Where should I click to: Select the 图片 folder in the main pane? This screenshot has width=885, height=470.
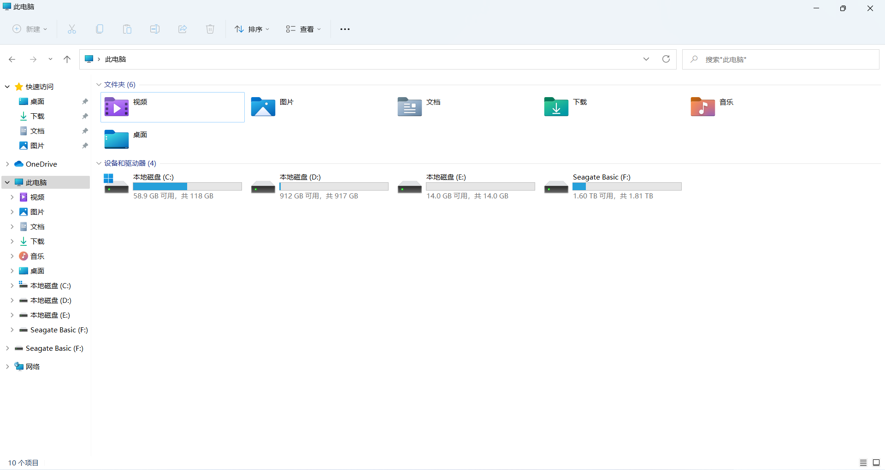319,107
